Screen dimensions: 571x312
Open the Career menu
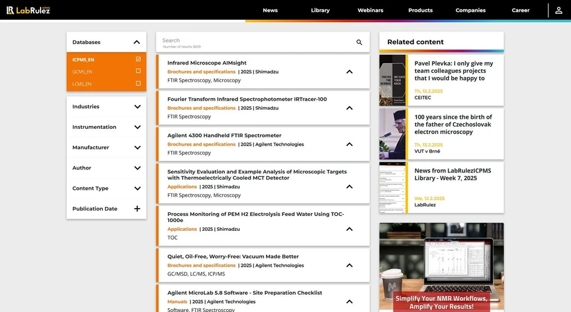(520, 10)
